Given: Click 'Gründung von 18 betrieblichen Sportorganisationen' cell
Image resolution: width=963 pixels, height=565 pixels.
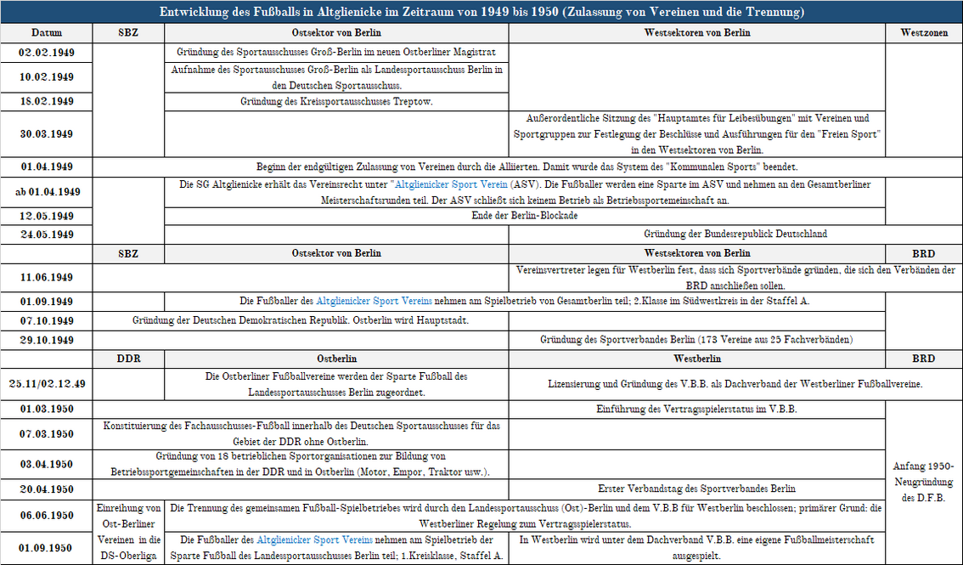Looking at the screenshot, I should click(x=301, y=464).
